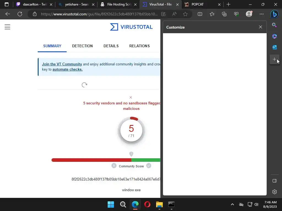Click community score question marker
The image size is (282, 211).
pyautogui.click(x=131, y=154)
